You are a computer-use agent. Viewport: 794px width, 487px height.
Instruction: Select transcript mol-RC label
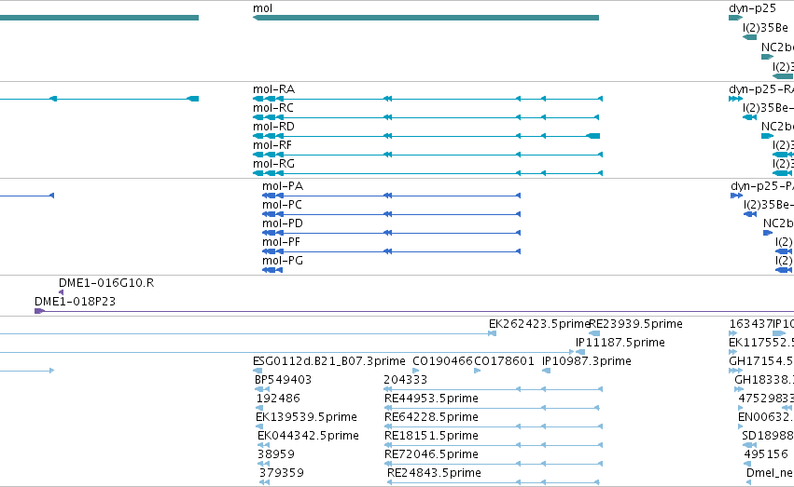point(273,108)
